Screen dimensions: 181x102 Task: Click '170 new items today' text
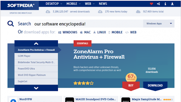(x=116, y=12)
